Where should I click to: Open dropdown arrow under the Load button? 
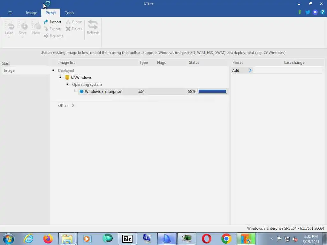click(9, 37)
